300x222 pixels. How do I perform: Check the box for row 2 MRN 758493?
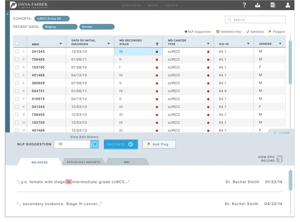(x=17, y=59)
